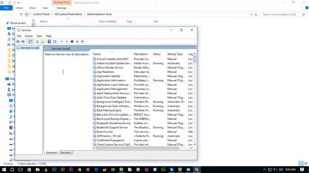Click the Cortana circle on taskbar
Screen dimensions: 309x173
12,170
